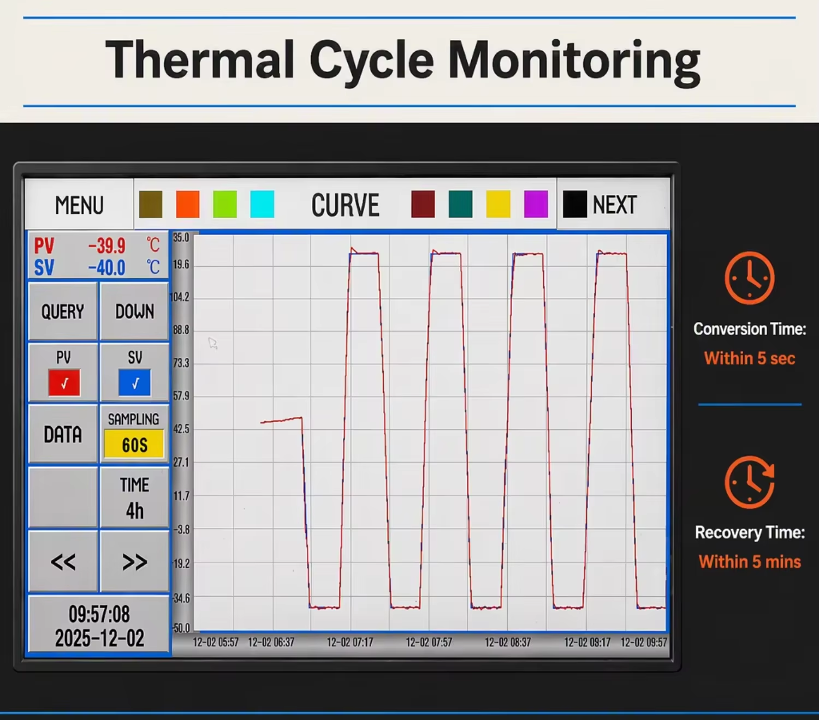819x720 pixels.
Task: Select the lime green curve swatch
Action: pos(225,205)
